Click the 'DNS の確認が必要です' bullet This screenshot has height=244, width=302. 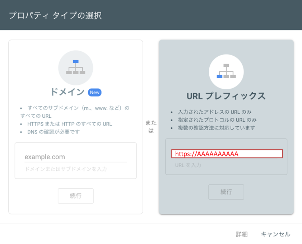click(54, 132)
